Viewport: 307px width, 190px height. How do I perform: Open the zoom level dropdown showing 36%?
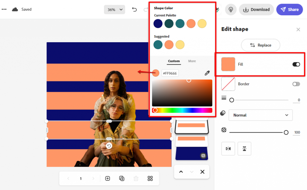pyautogui.click(x=114, y=9)
